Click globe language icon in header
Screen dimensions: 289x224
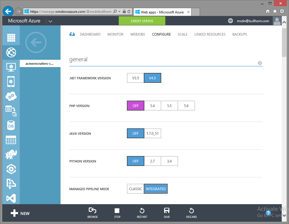(x=231, y=21)
